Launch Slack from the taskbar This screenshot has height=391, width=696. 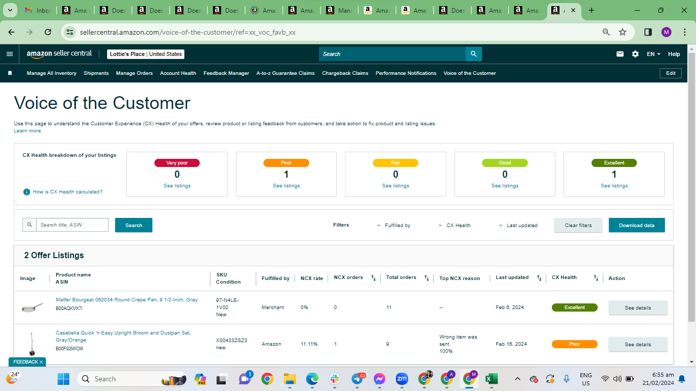pos(335,379)
